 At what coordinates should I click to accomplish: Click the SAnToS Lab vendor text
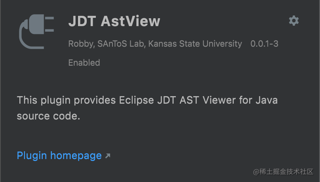tap(121, 44)
